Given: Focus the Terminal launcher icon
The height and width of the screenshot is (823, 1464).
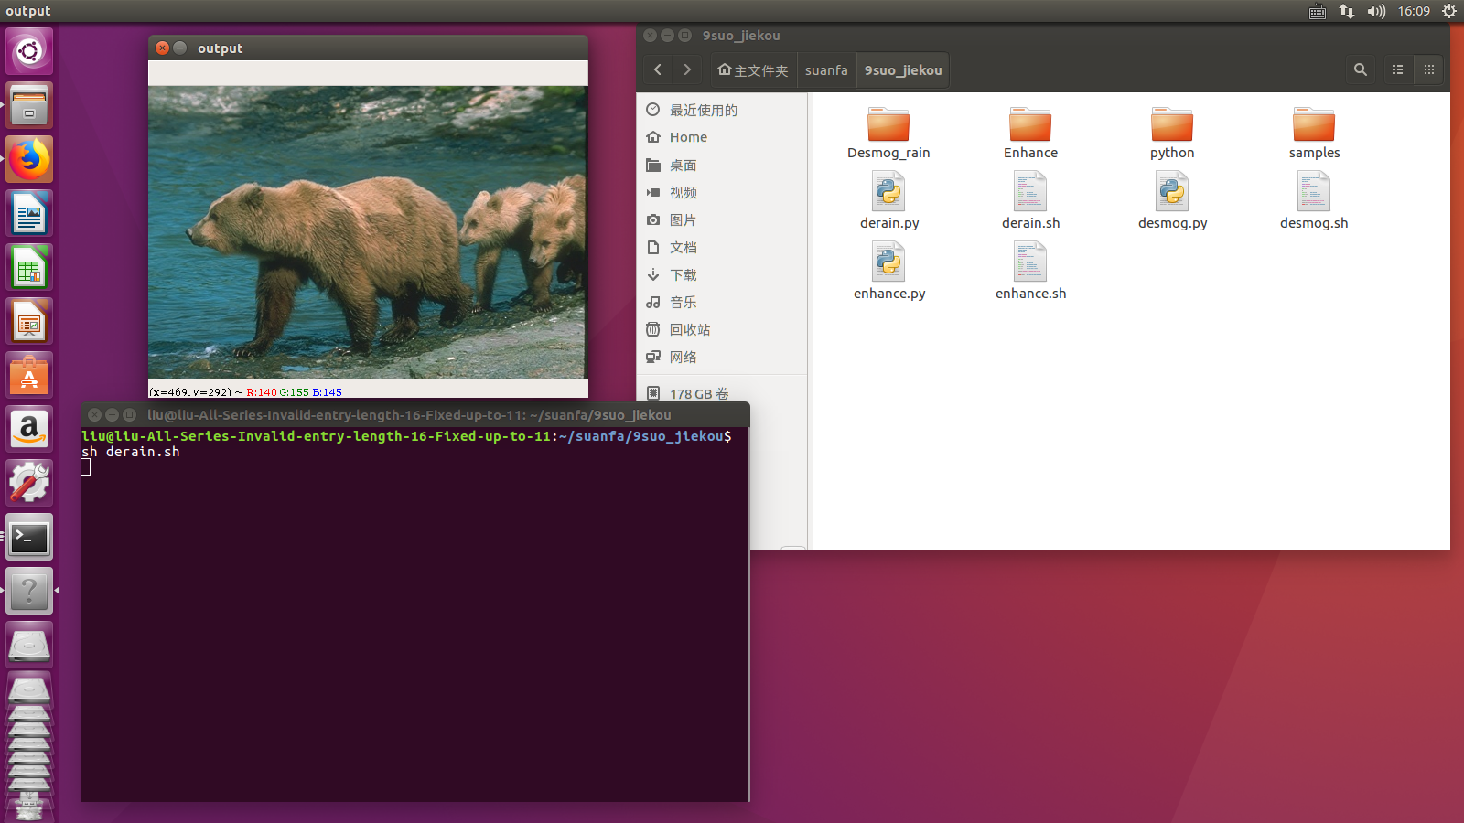Looking at the screenshot, I should [x=29, y=537].
